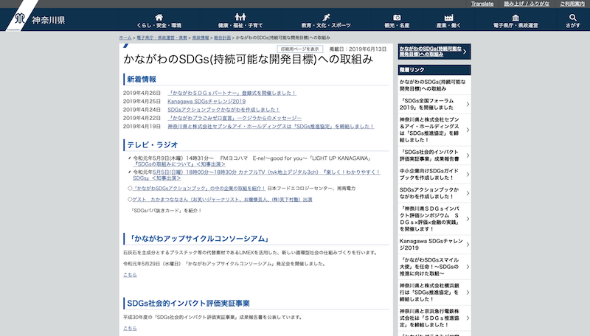The height and width of the screenshot is (336, 590).
Task: Open ご利用案内 in top bar
Action: pos(572,4)
